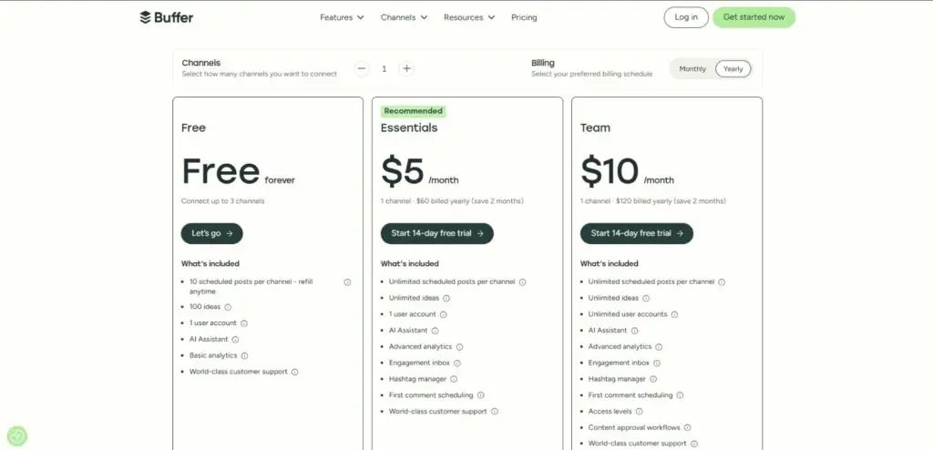Decrease channel count with minus button
The image size is (933, 450).
pyautogui.click(x=362, y=68)
